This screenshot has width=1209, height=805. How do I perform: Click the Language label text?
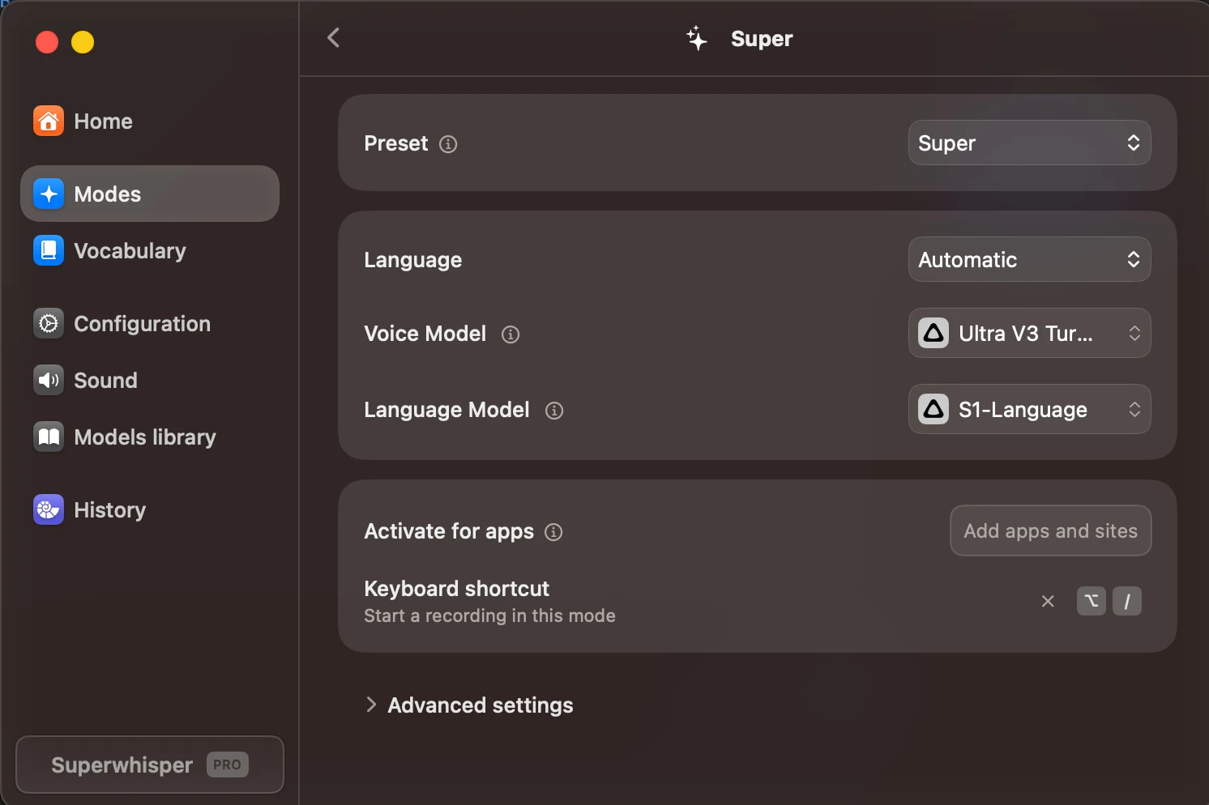click(412, 260)
